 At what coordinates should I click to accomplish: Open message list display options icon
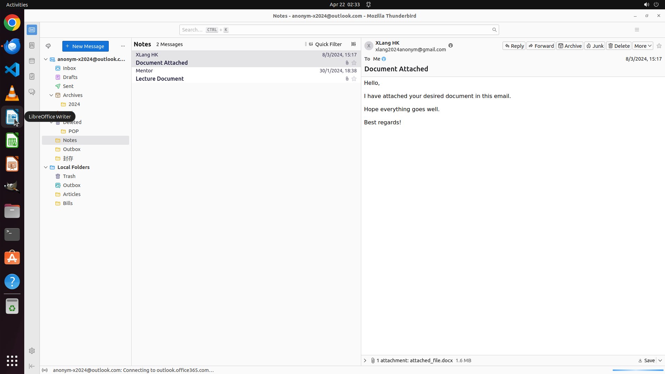(x=353, y=44)
